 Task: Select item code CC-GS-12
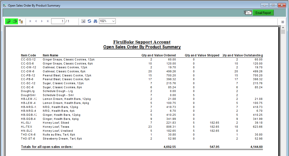[x=28, y=60]
